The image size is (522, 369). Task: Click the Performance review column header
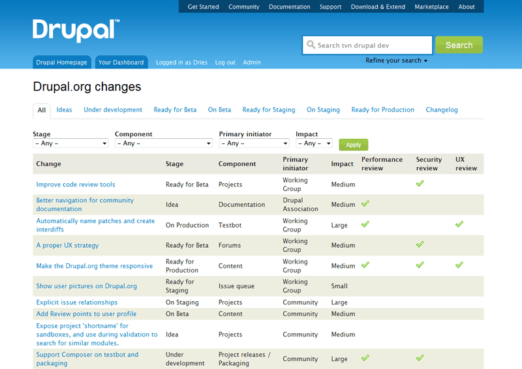pyautogui.click(x=382, y=164)
